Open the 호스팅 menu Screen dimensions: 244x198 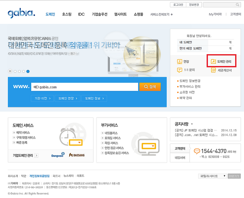point(67,14)
